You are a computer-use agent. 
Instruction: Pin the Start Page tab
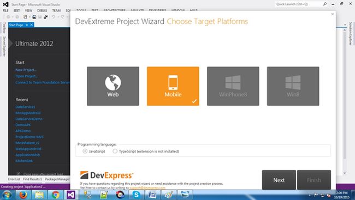click(27, 25)
